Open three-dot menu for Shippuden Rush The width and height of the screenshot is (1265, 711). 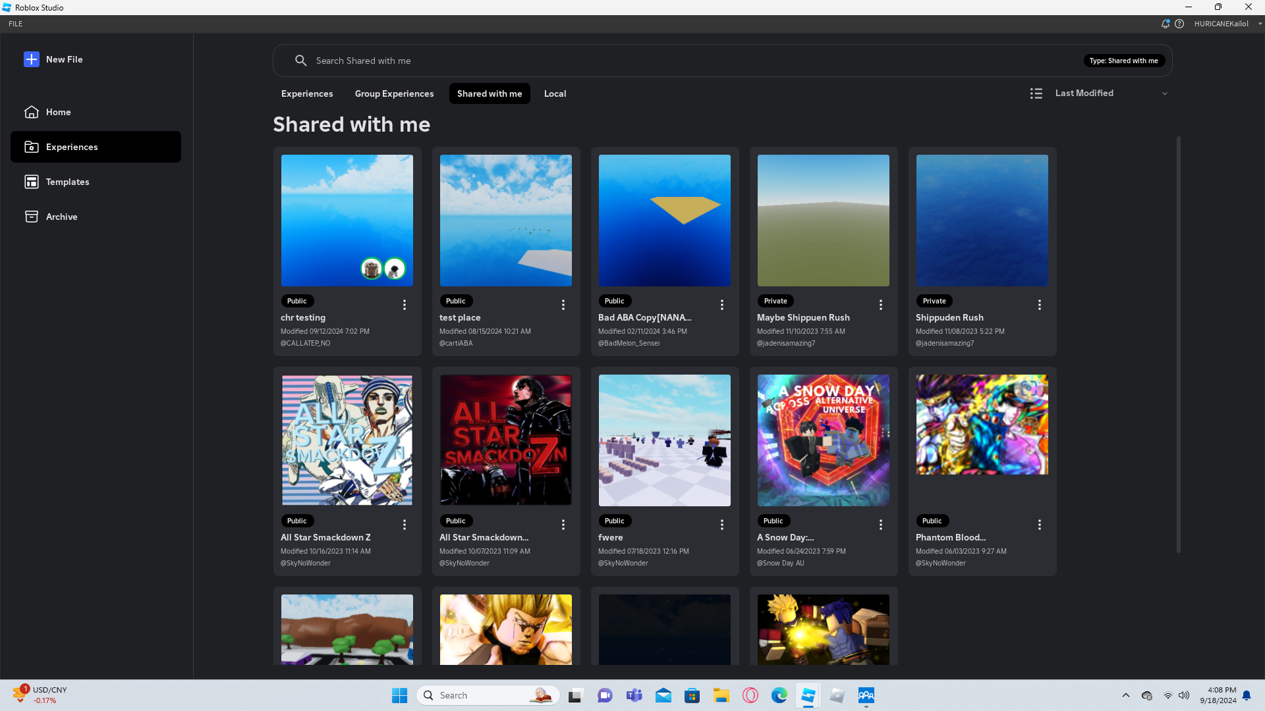[1039, 305]
